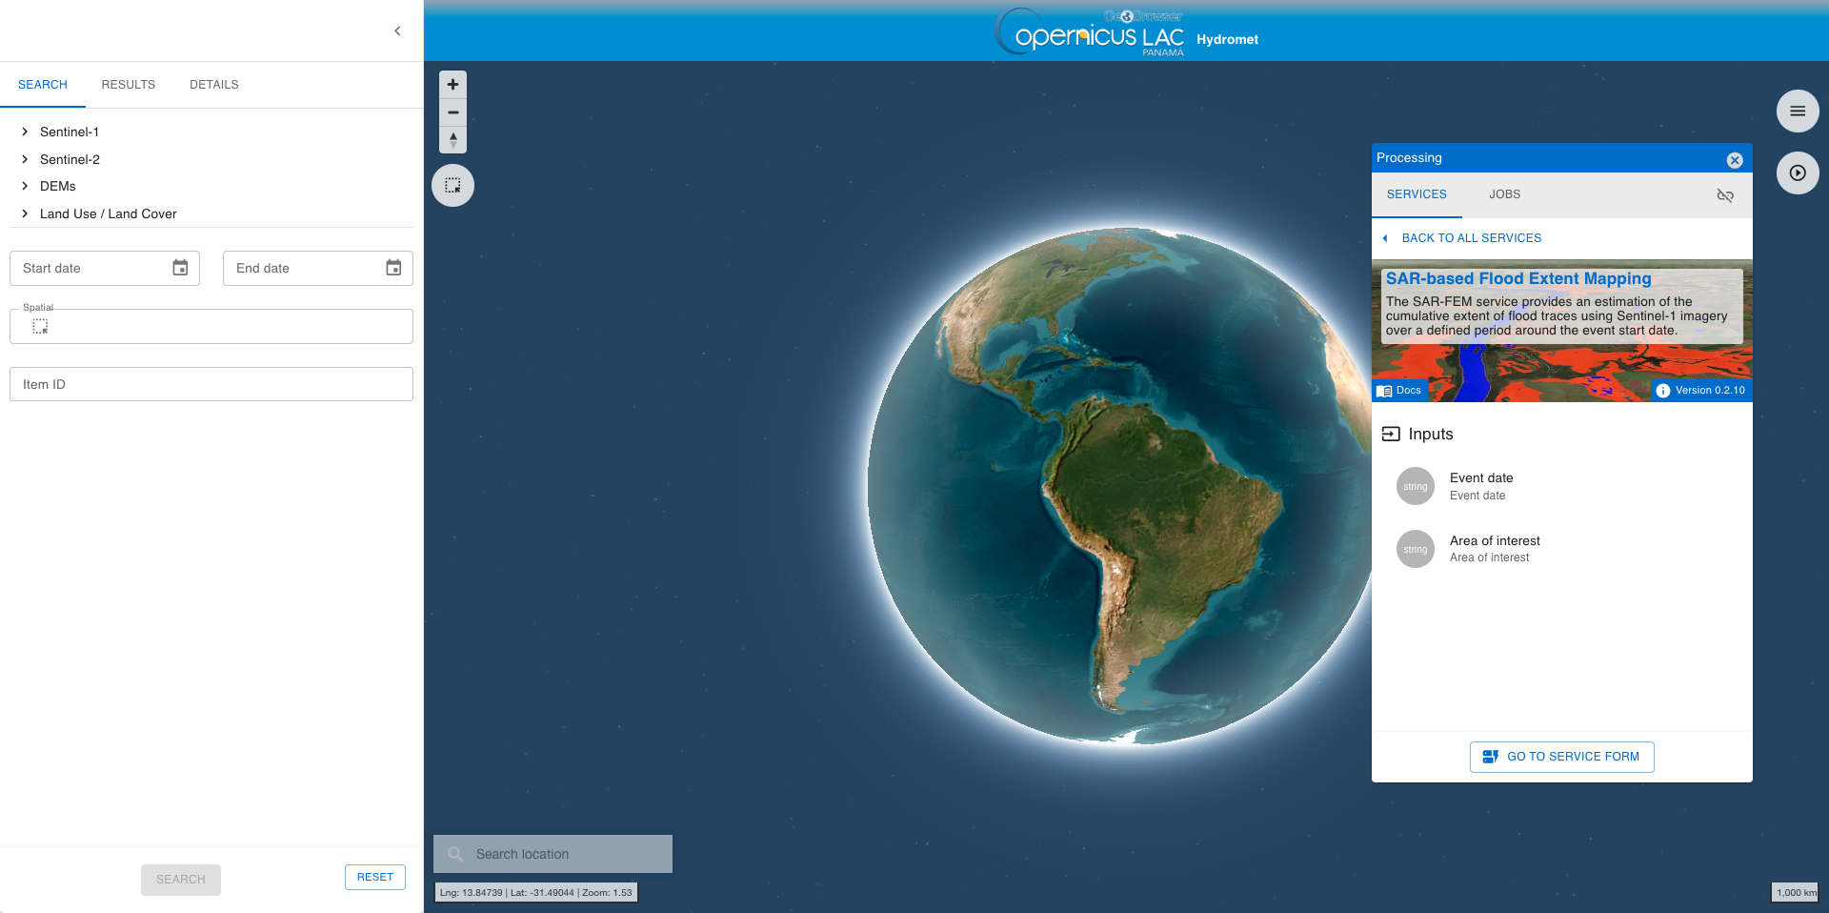Switch to the RESULTS tab
Viewport: 1829px width, 913px height.
[x=128, y=85]
